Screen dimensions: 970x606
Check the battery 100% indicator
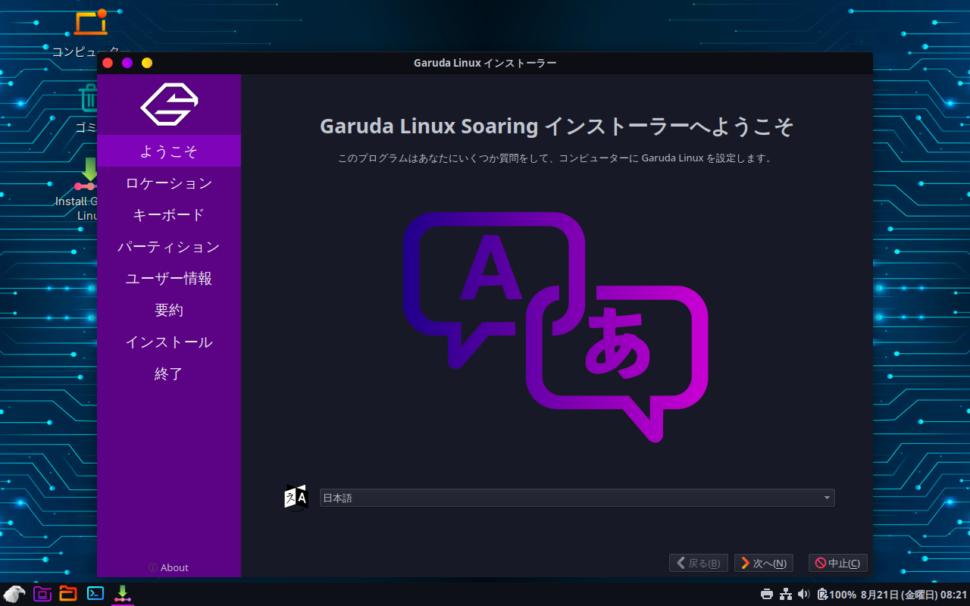[x=837, y=595]
